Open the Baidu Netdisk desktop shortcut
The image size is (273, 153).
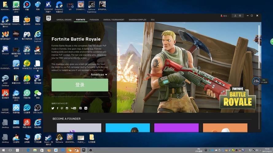16,109
